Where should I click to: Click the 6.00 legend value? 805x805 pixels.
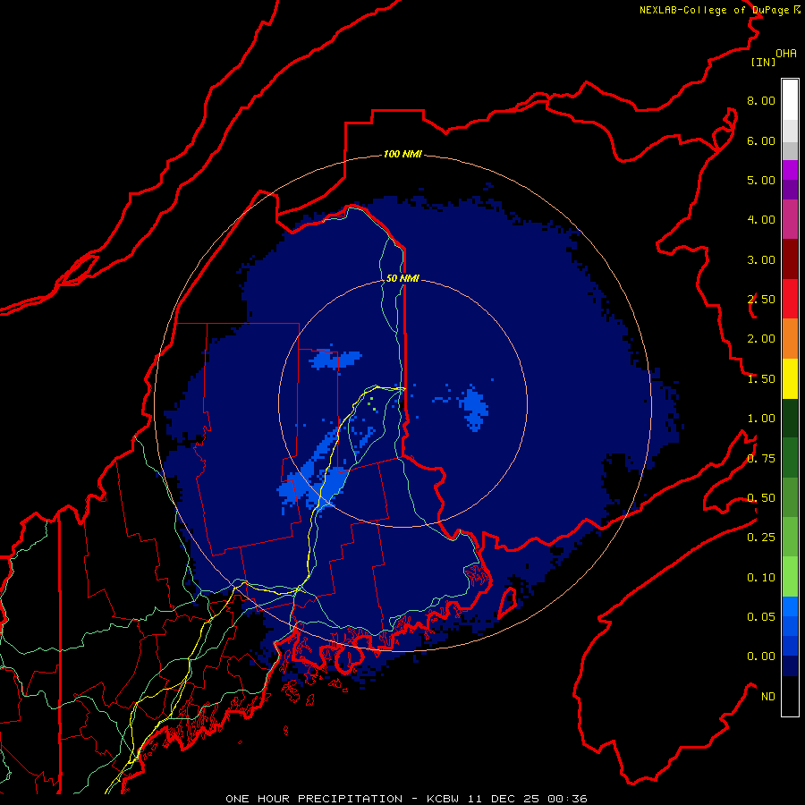point(761,140)
